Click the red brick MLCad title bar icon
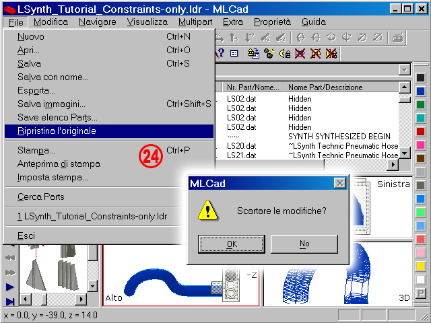 tap(10, 9)
